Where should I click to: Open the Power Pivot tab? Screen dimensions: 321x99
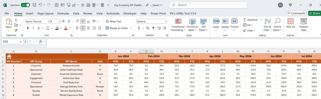tap(158, 13)
